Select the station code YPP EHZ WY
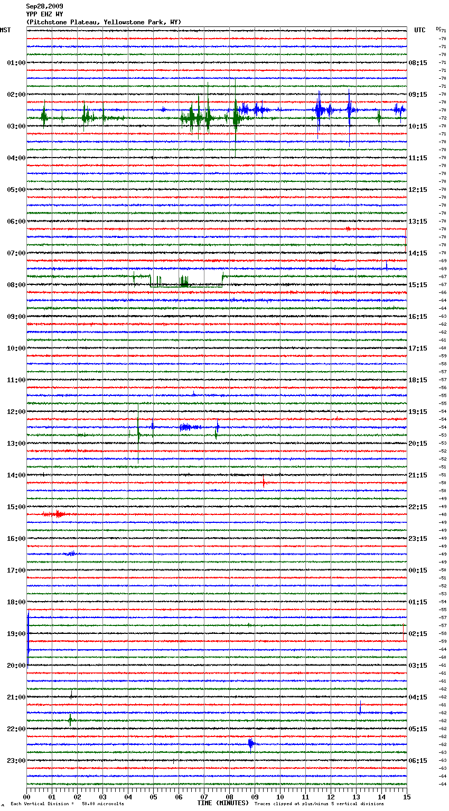Screen dimensions: 449x811 (x=44, y=14)
